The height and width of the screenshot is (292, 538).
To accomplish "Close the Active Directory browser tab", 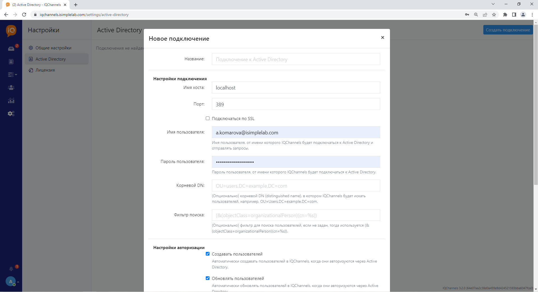I will coord(65,5).
